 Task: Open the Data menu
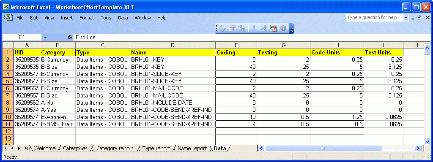(123, 18)
